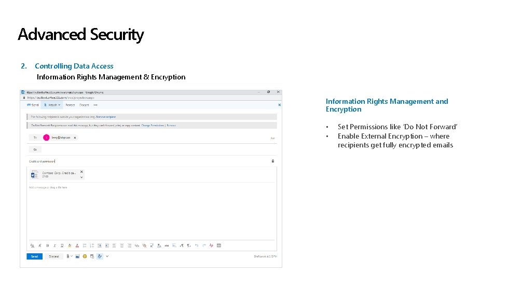This screenshot has width=508, height=286.
Task: Click the To button
Action: [35, 138]
